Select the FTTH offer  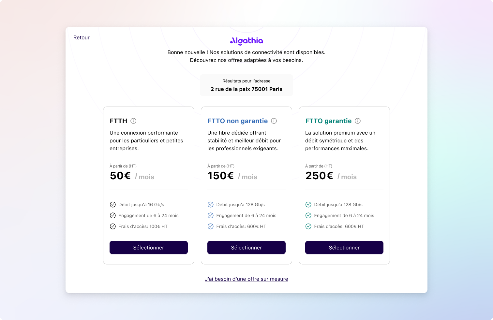149,248
